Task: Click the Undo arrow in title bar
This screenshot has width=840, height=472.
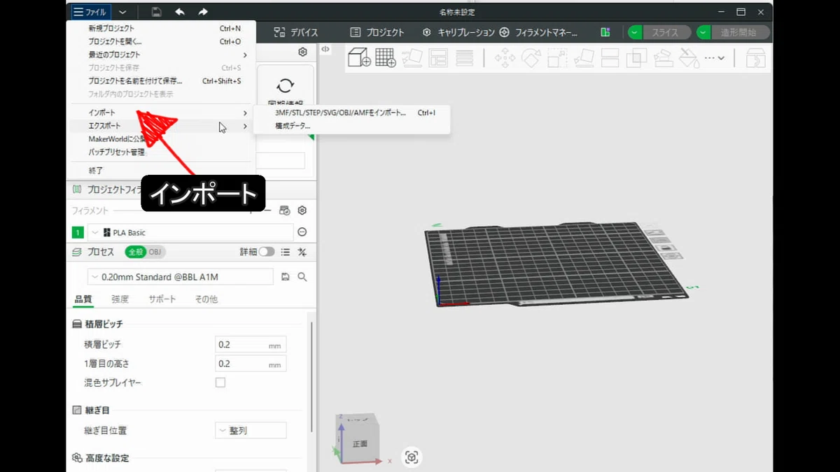Action: pyautogui.click(x=180, y=12)
